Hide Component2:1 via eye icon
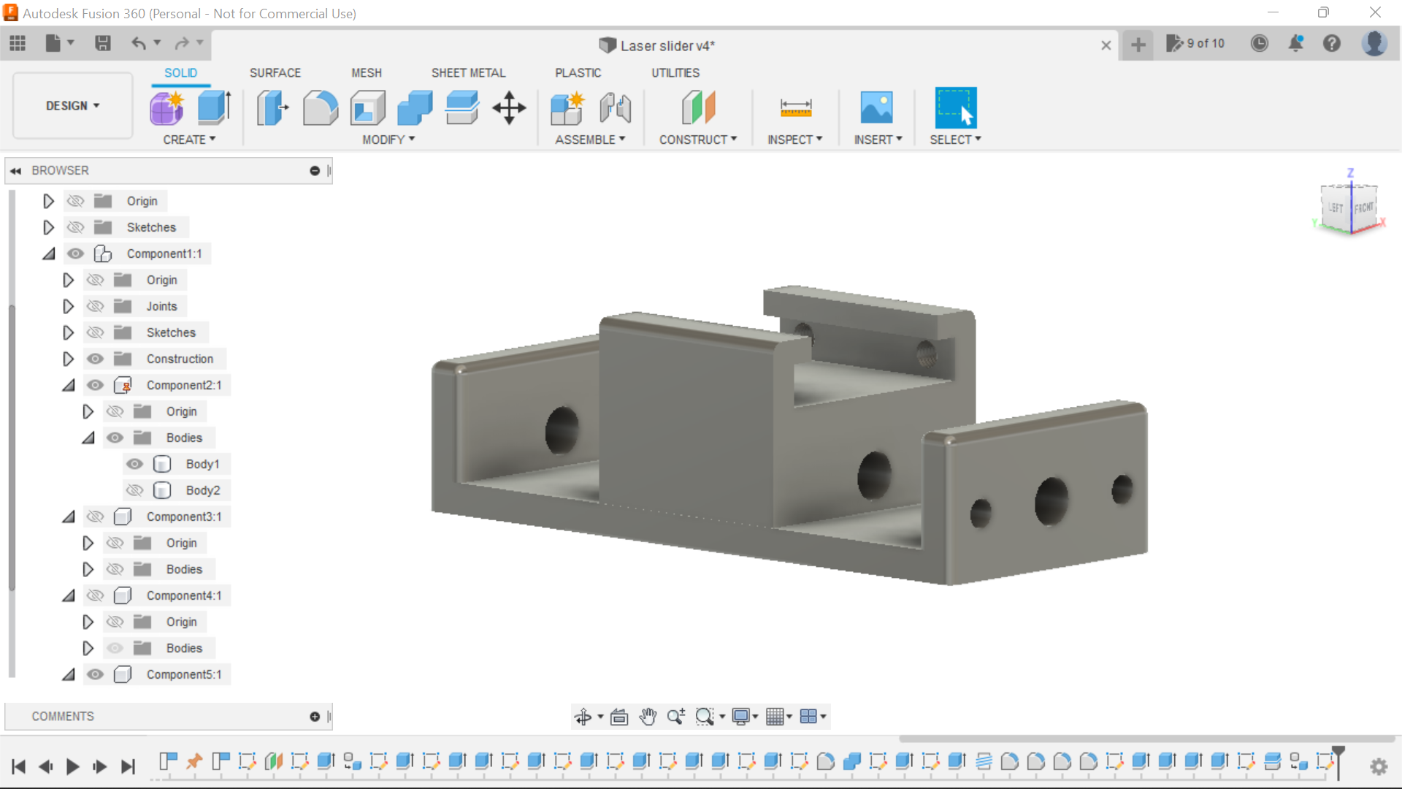This screenshot has width=1402, height=789. tap(96, 385)
